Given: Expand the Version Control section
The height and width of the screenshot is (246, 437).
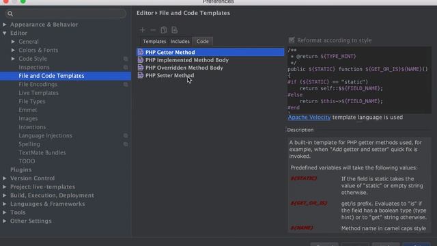Looking at the screenshot, I should click(x=5, y=178).
